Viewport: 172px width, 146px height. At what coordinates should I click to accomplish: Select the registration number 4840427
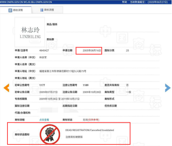tap(44, 50)
